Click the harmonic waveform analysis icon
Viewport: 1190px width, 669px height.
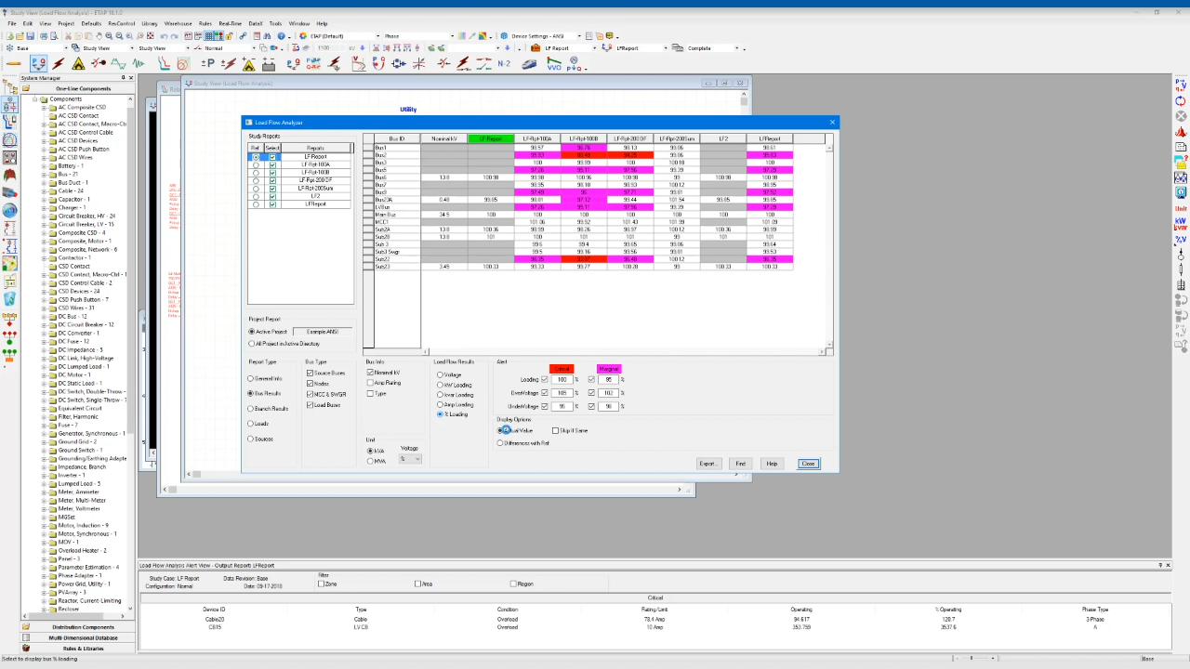pyautogui.click(x=119, y=63)
